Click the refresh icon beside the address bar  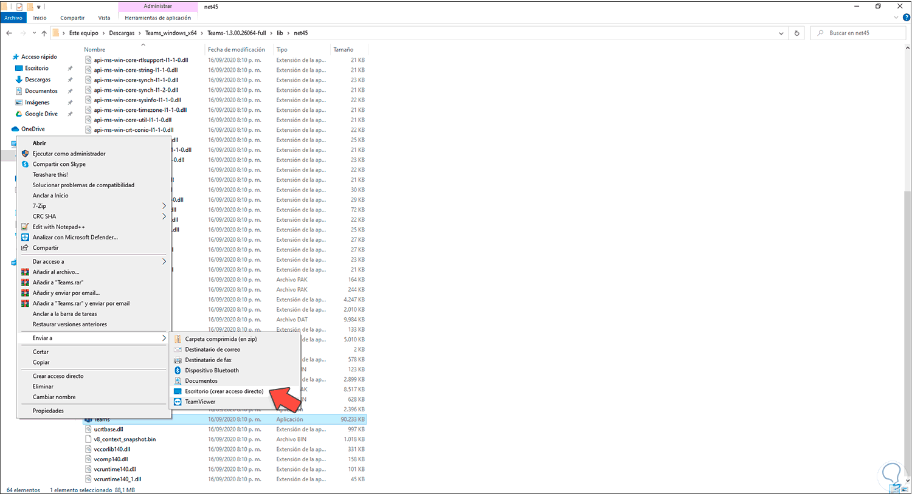point(796,33)
